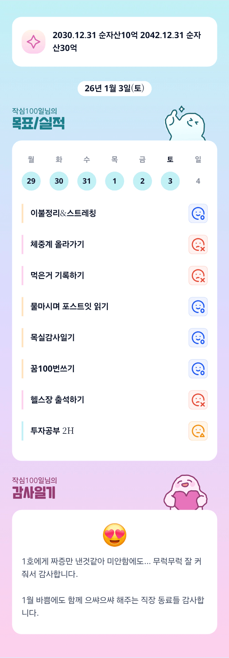Click the pink sparkle goal icon
The width and height of the screenshot is (229, 658).
[34, 42]
